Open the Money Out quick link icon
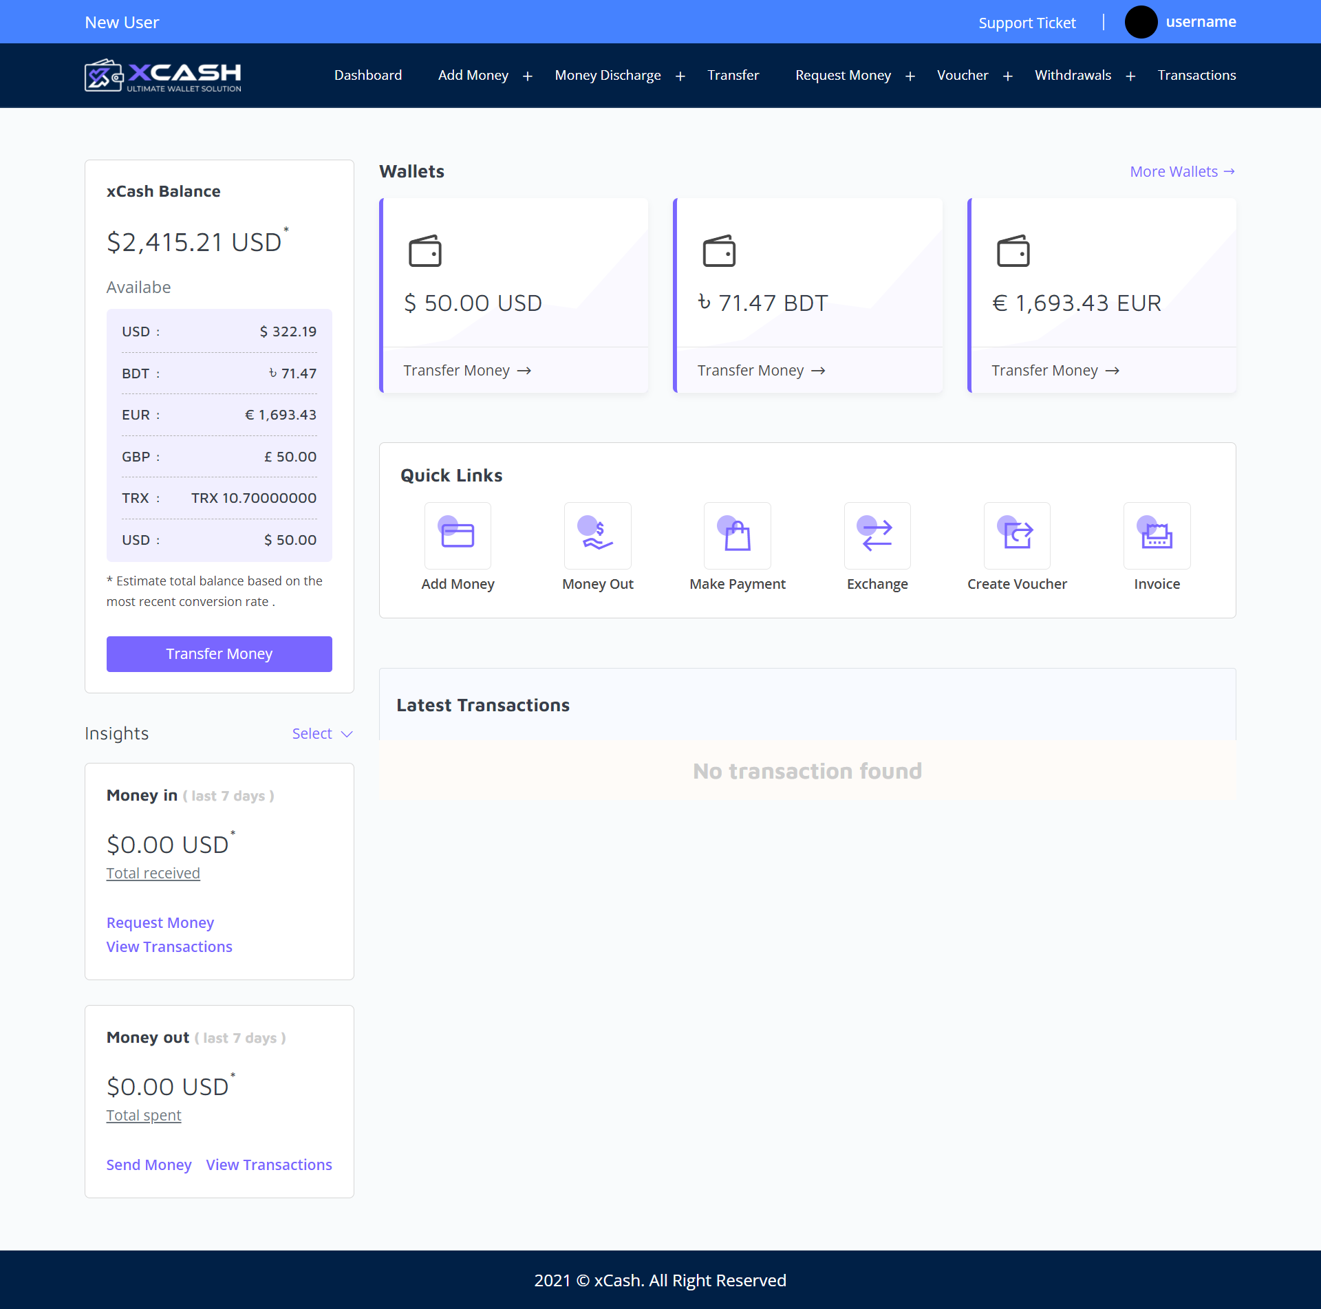 pos(597,535)
